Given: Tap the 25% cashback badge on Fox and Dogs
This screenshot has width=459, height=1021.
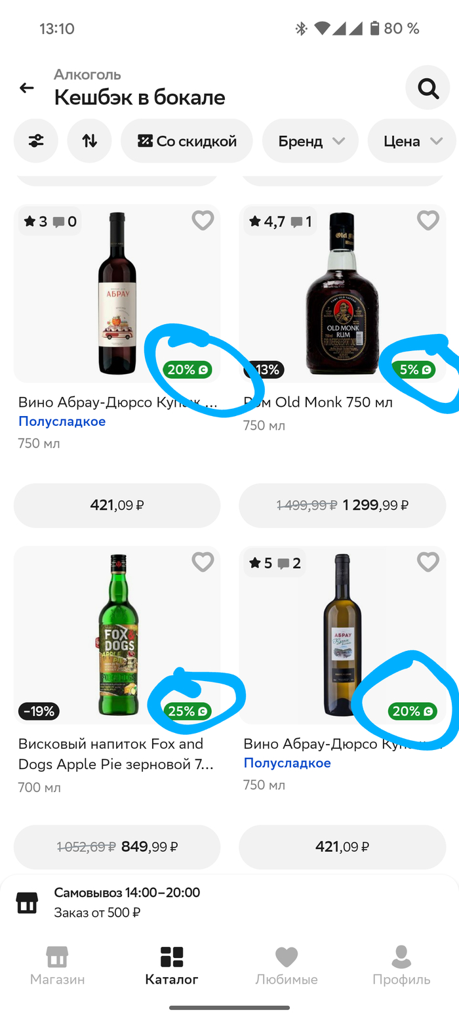Looking at the screenshot, I should (187, 711).
